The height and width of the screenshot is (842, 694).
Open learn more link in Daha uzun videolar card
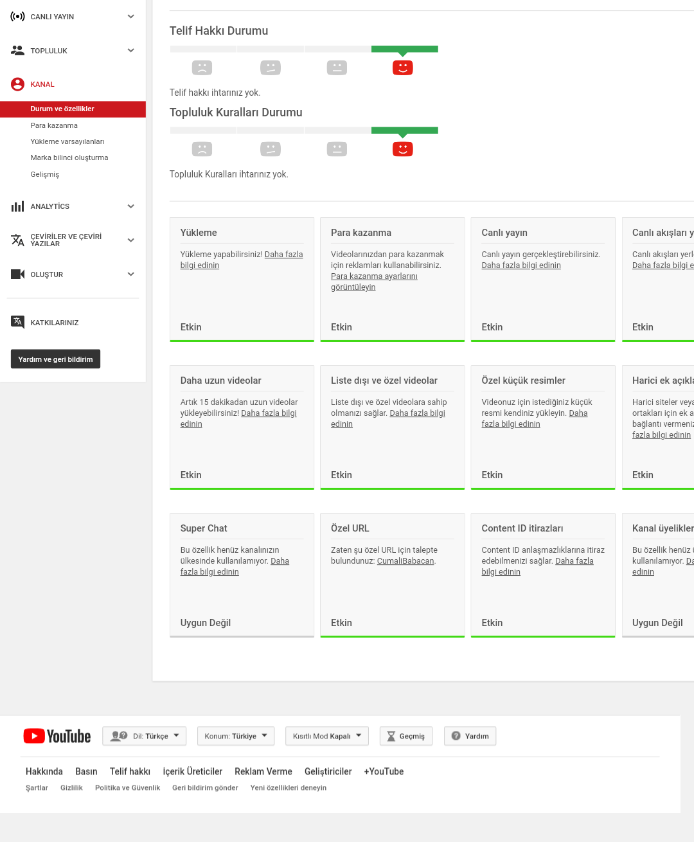click(x=238, y=418)
